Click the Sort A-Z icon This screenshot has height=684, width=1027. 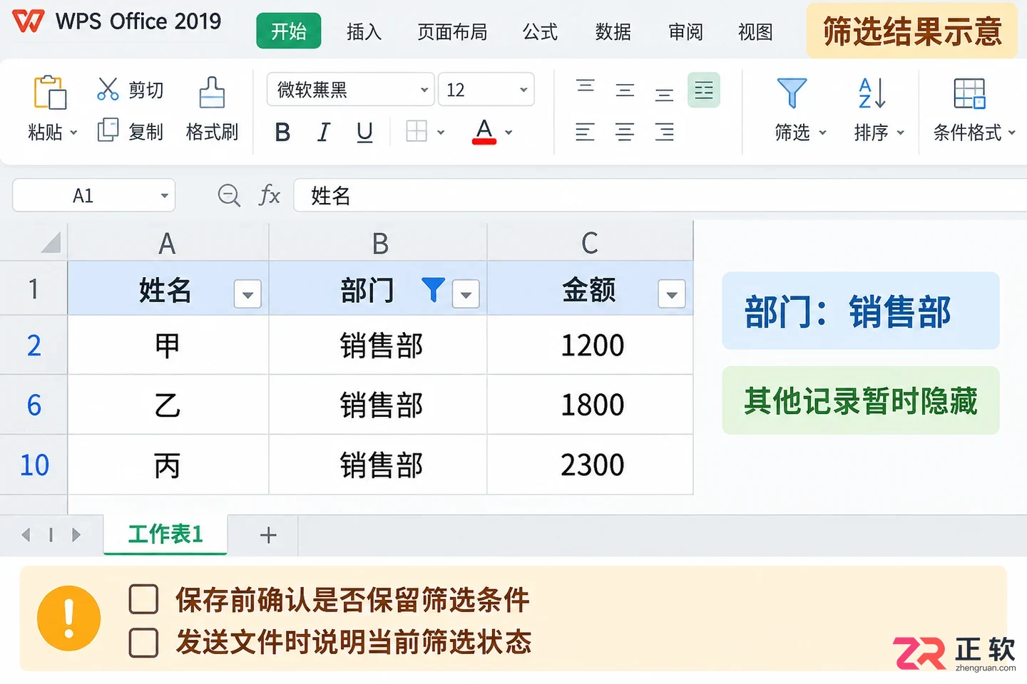(872, 93)
